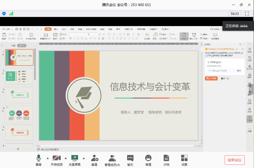Open meeting 设置 settings icon
The height and width of the screenshot is (168, 254).
pos(184,160)
